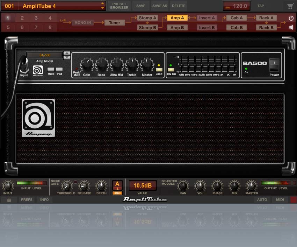This screenshot has width=297, height=247.
Task: Click the AUTO button
Action: tap(262, 199)
